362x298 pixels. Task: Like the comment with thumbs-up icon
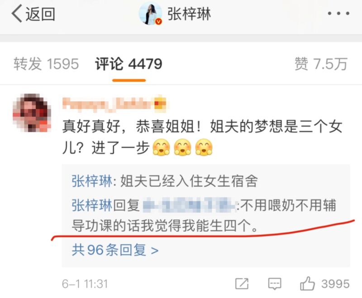pyautogui.click(x=308, y=283)
